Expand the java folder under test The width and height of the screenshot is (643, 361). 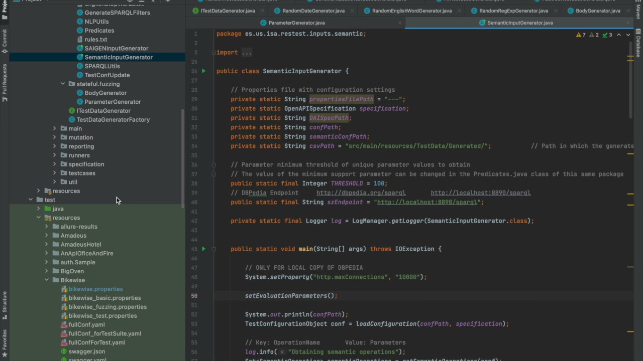pos(39,209)
